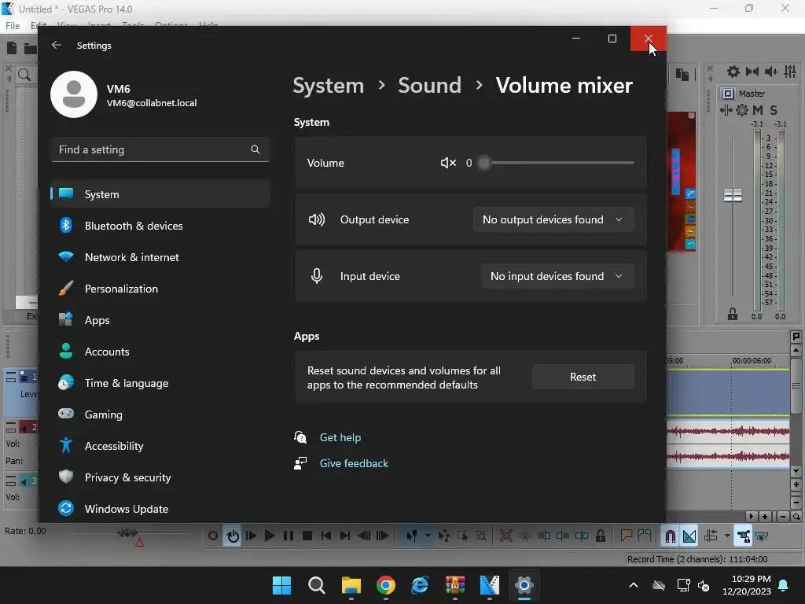
Task: Step to next frame in VEGAS transport
Action: (x=383, y=536)
